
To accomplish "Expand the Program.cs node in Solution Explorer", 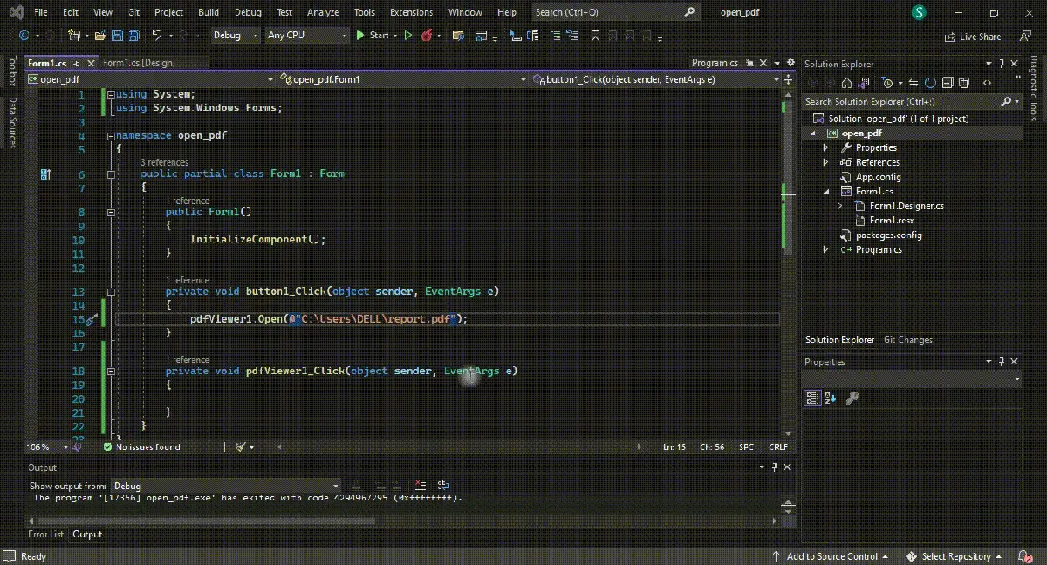I will (x=825, y=249).
